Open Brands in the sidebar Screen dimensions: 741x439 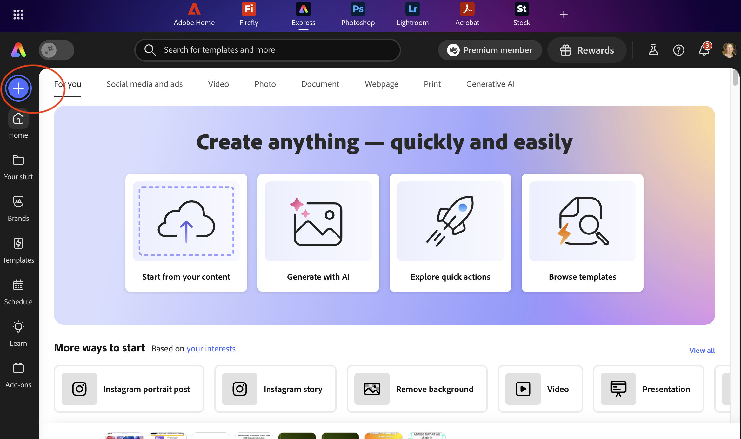point(18,208)
